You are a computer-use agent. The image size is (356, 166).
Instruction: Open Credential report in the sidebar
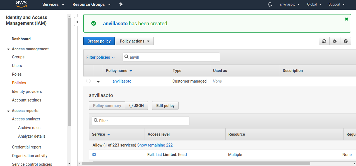click(26, 147)
